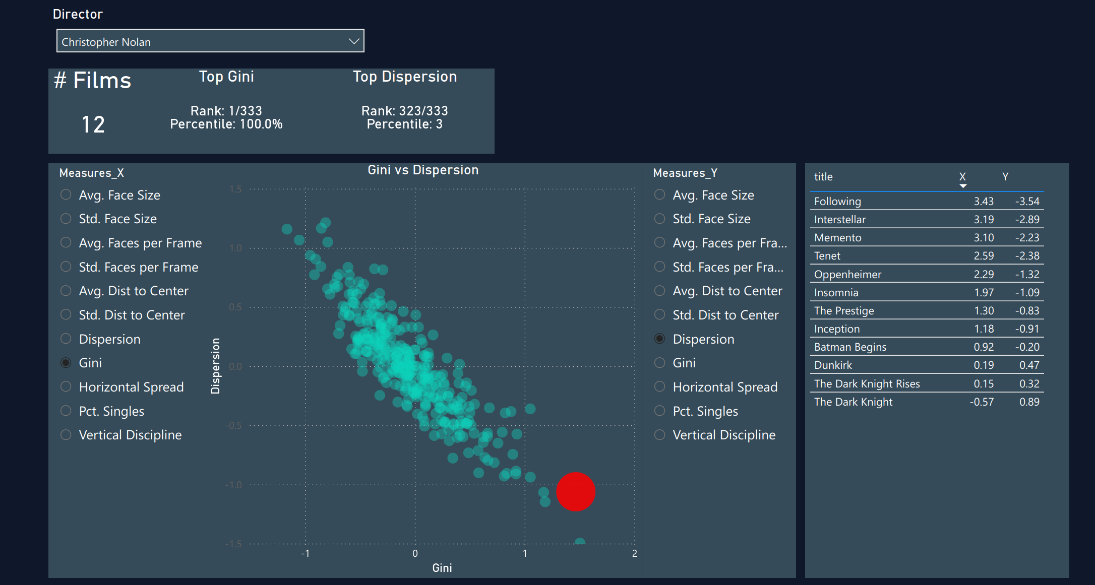
Task: Select Avg. Dist to Center in Measures_Y
Action: [659, 291]
